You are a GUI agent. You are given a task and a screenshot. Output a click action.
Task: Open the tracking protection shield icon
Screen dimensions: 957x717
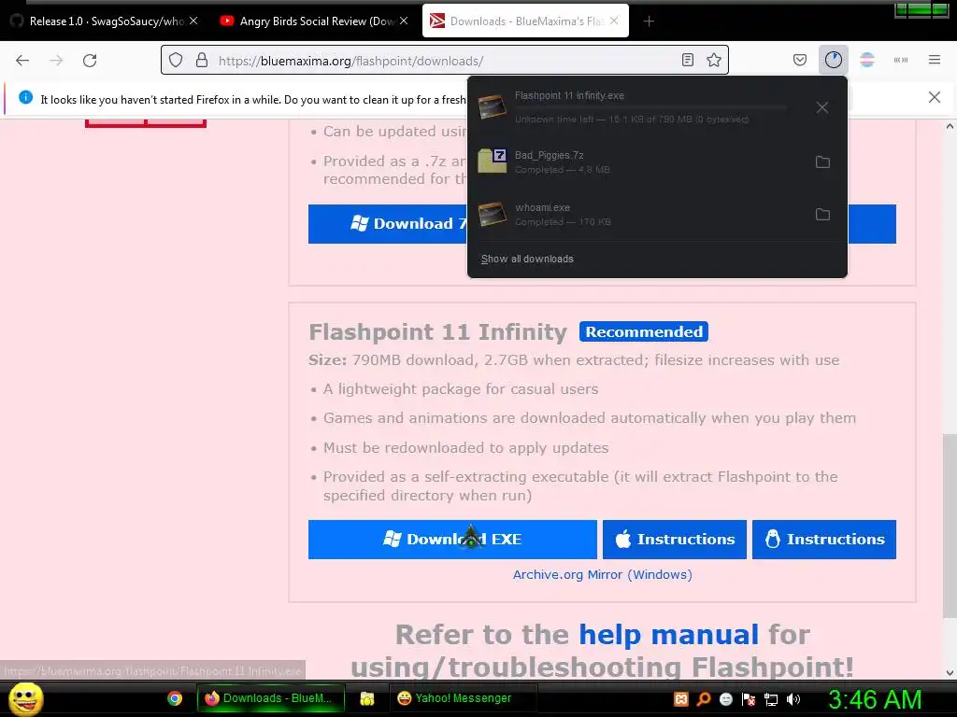click(x=176, y=61)
